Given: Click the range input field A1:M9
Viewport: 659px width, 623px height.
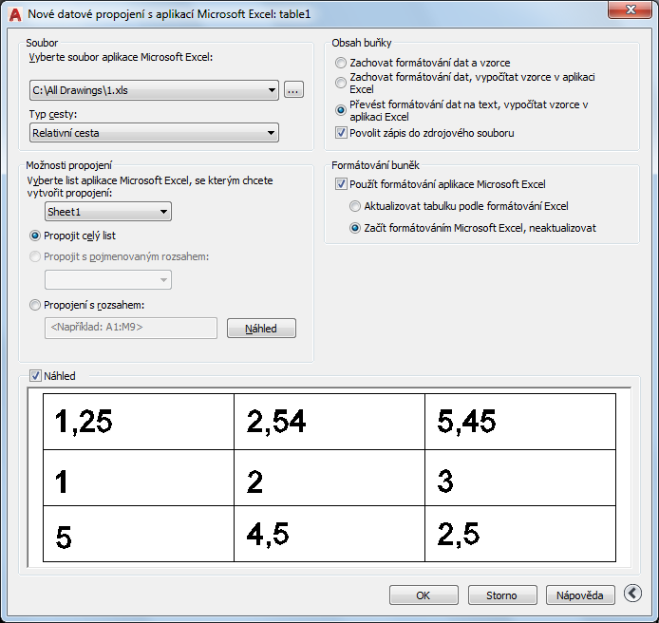Looking at the screenshot, I should [131, 328].
